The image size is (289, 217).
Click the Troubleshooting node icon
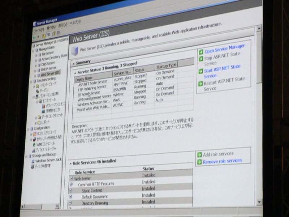(x=35, y=81)
